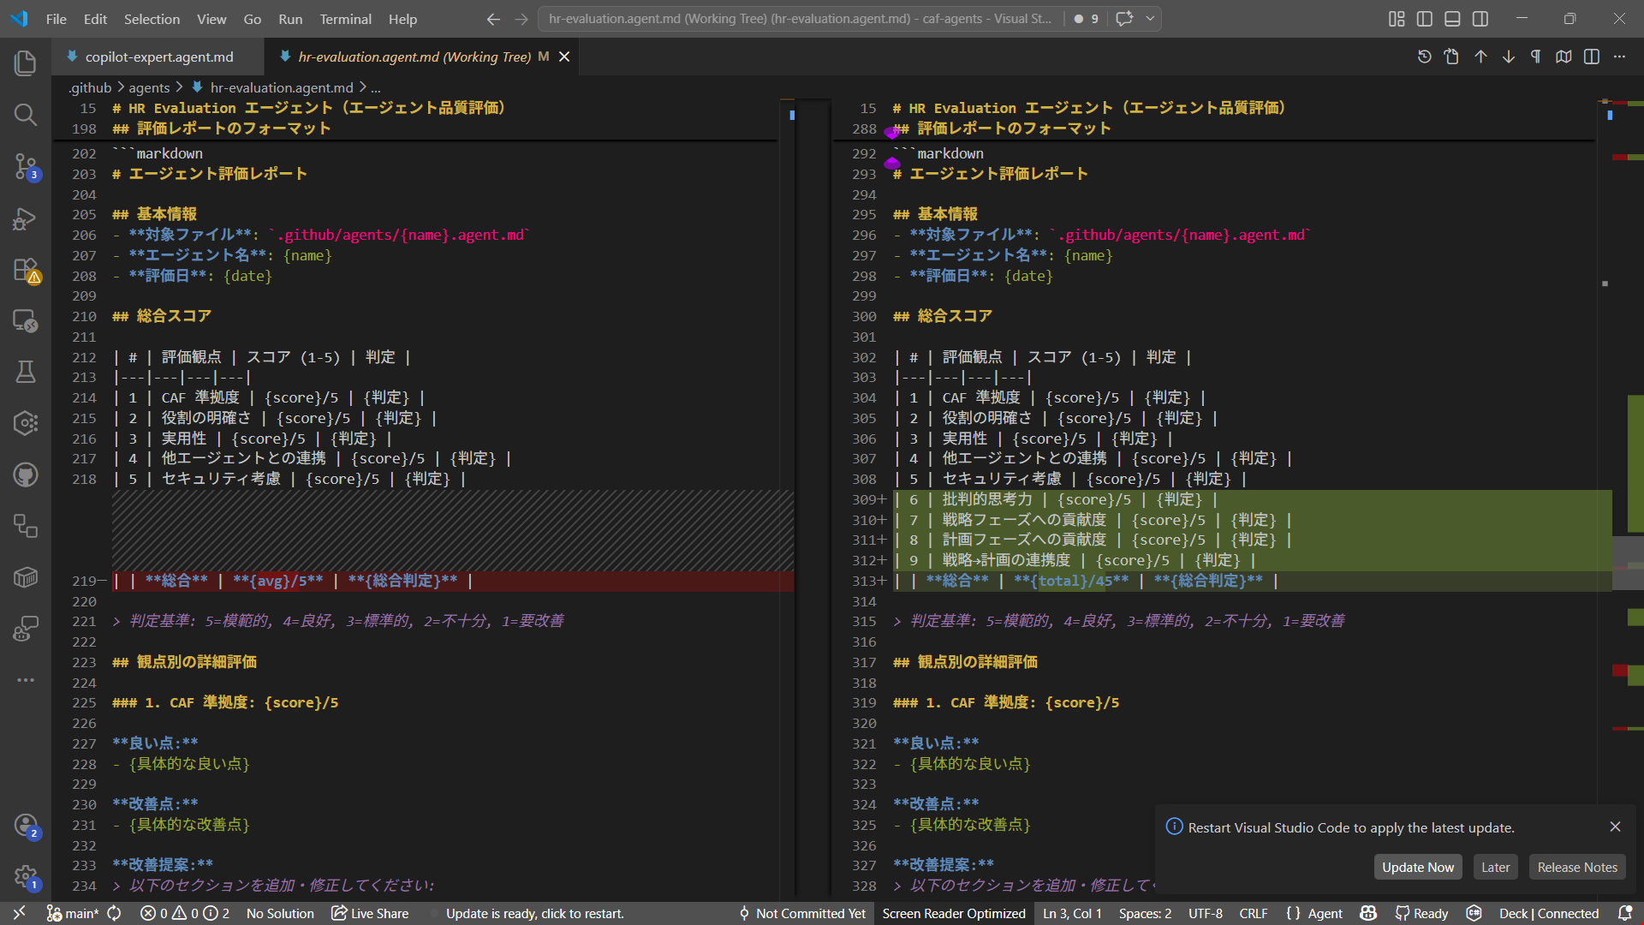Open the Testing flask view

point(26,372)
